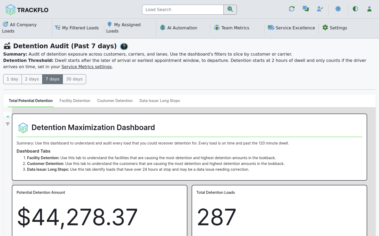Go to Team Metrics
Viewport: 379px width, 236px height.
coord(232,28)
